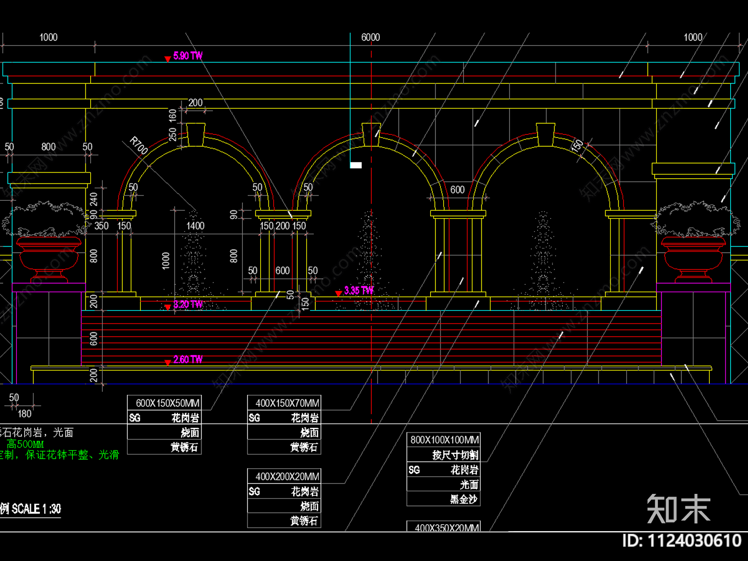Click the "按尺寸切割" note
This screenshot has height=561, width=748.
click(x=455, y=455)
